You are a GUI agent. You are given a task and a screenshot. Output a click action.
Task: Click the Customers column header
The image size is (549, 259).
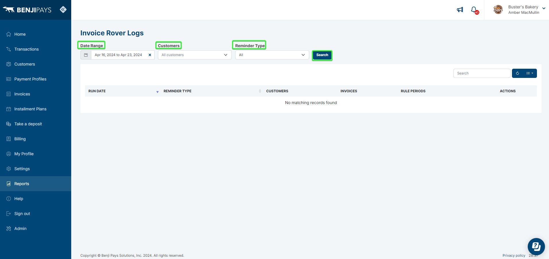pos(277,91)
